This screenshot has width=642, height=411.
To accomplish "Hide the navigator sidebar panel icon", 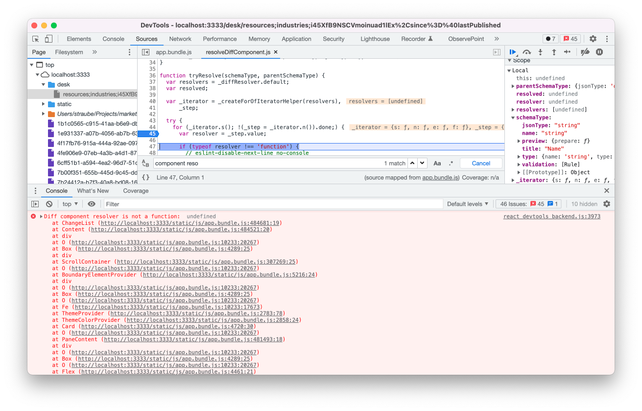I will tap(145, 52).
